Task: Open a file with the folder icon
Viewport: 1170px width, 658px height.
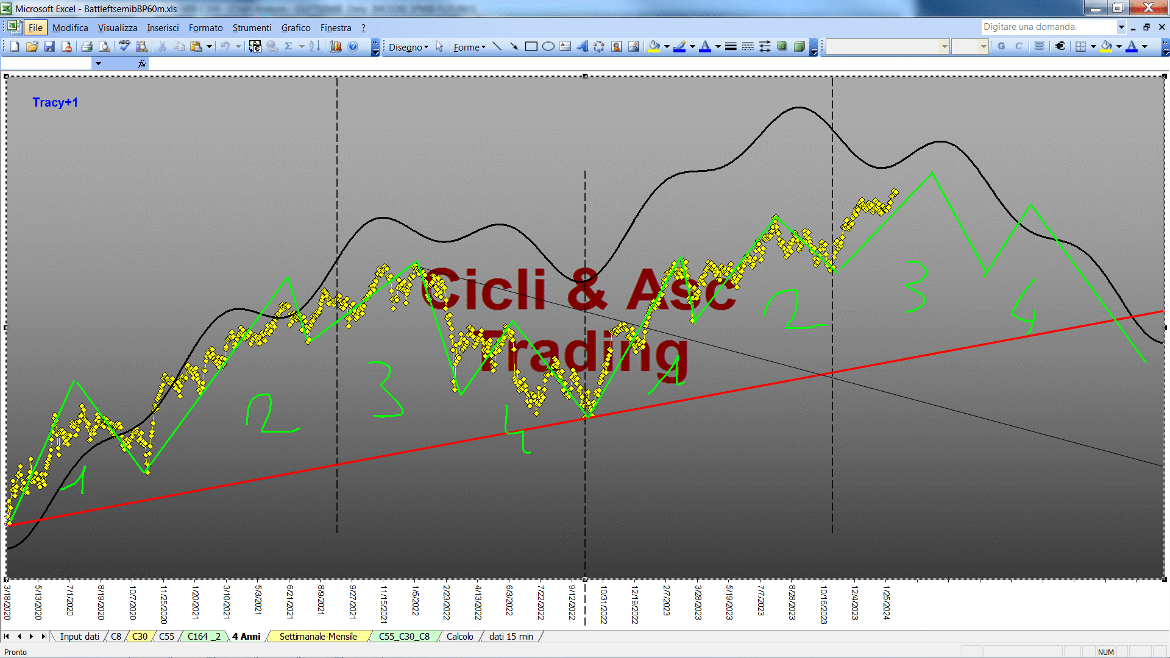Action: pyautogui.click(x=32, y=46)
